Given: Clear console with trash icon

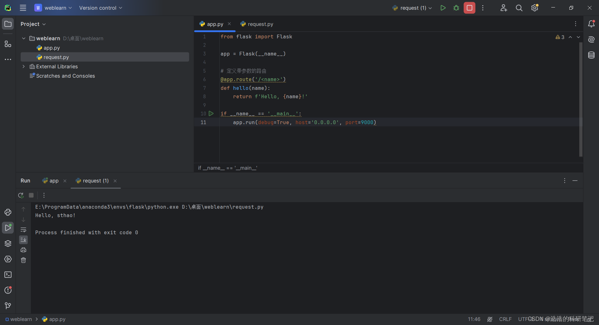Looking at the screenshot, I should coord(23,260).
